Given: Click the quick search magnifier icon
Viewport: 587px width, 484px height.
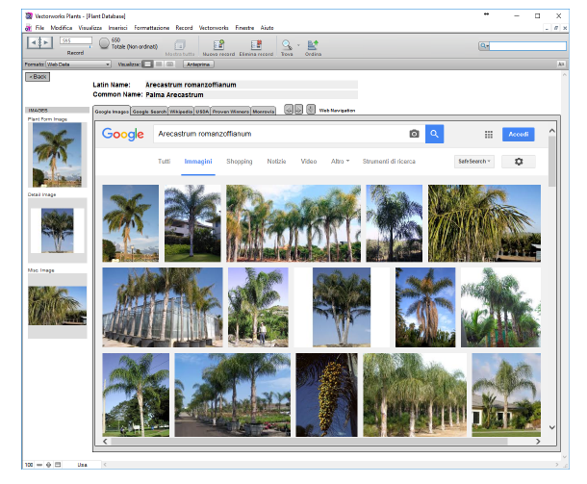Looking at the screenshot, I should pos(484,46).
